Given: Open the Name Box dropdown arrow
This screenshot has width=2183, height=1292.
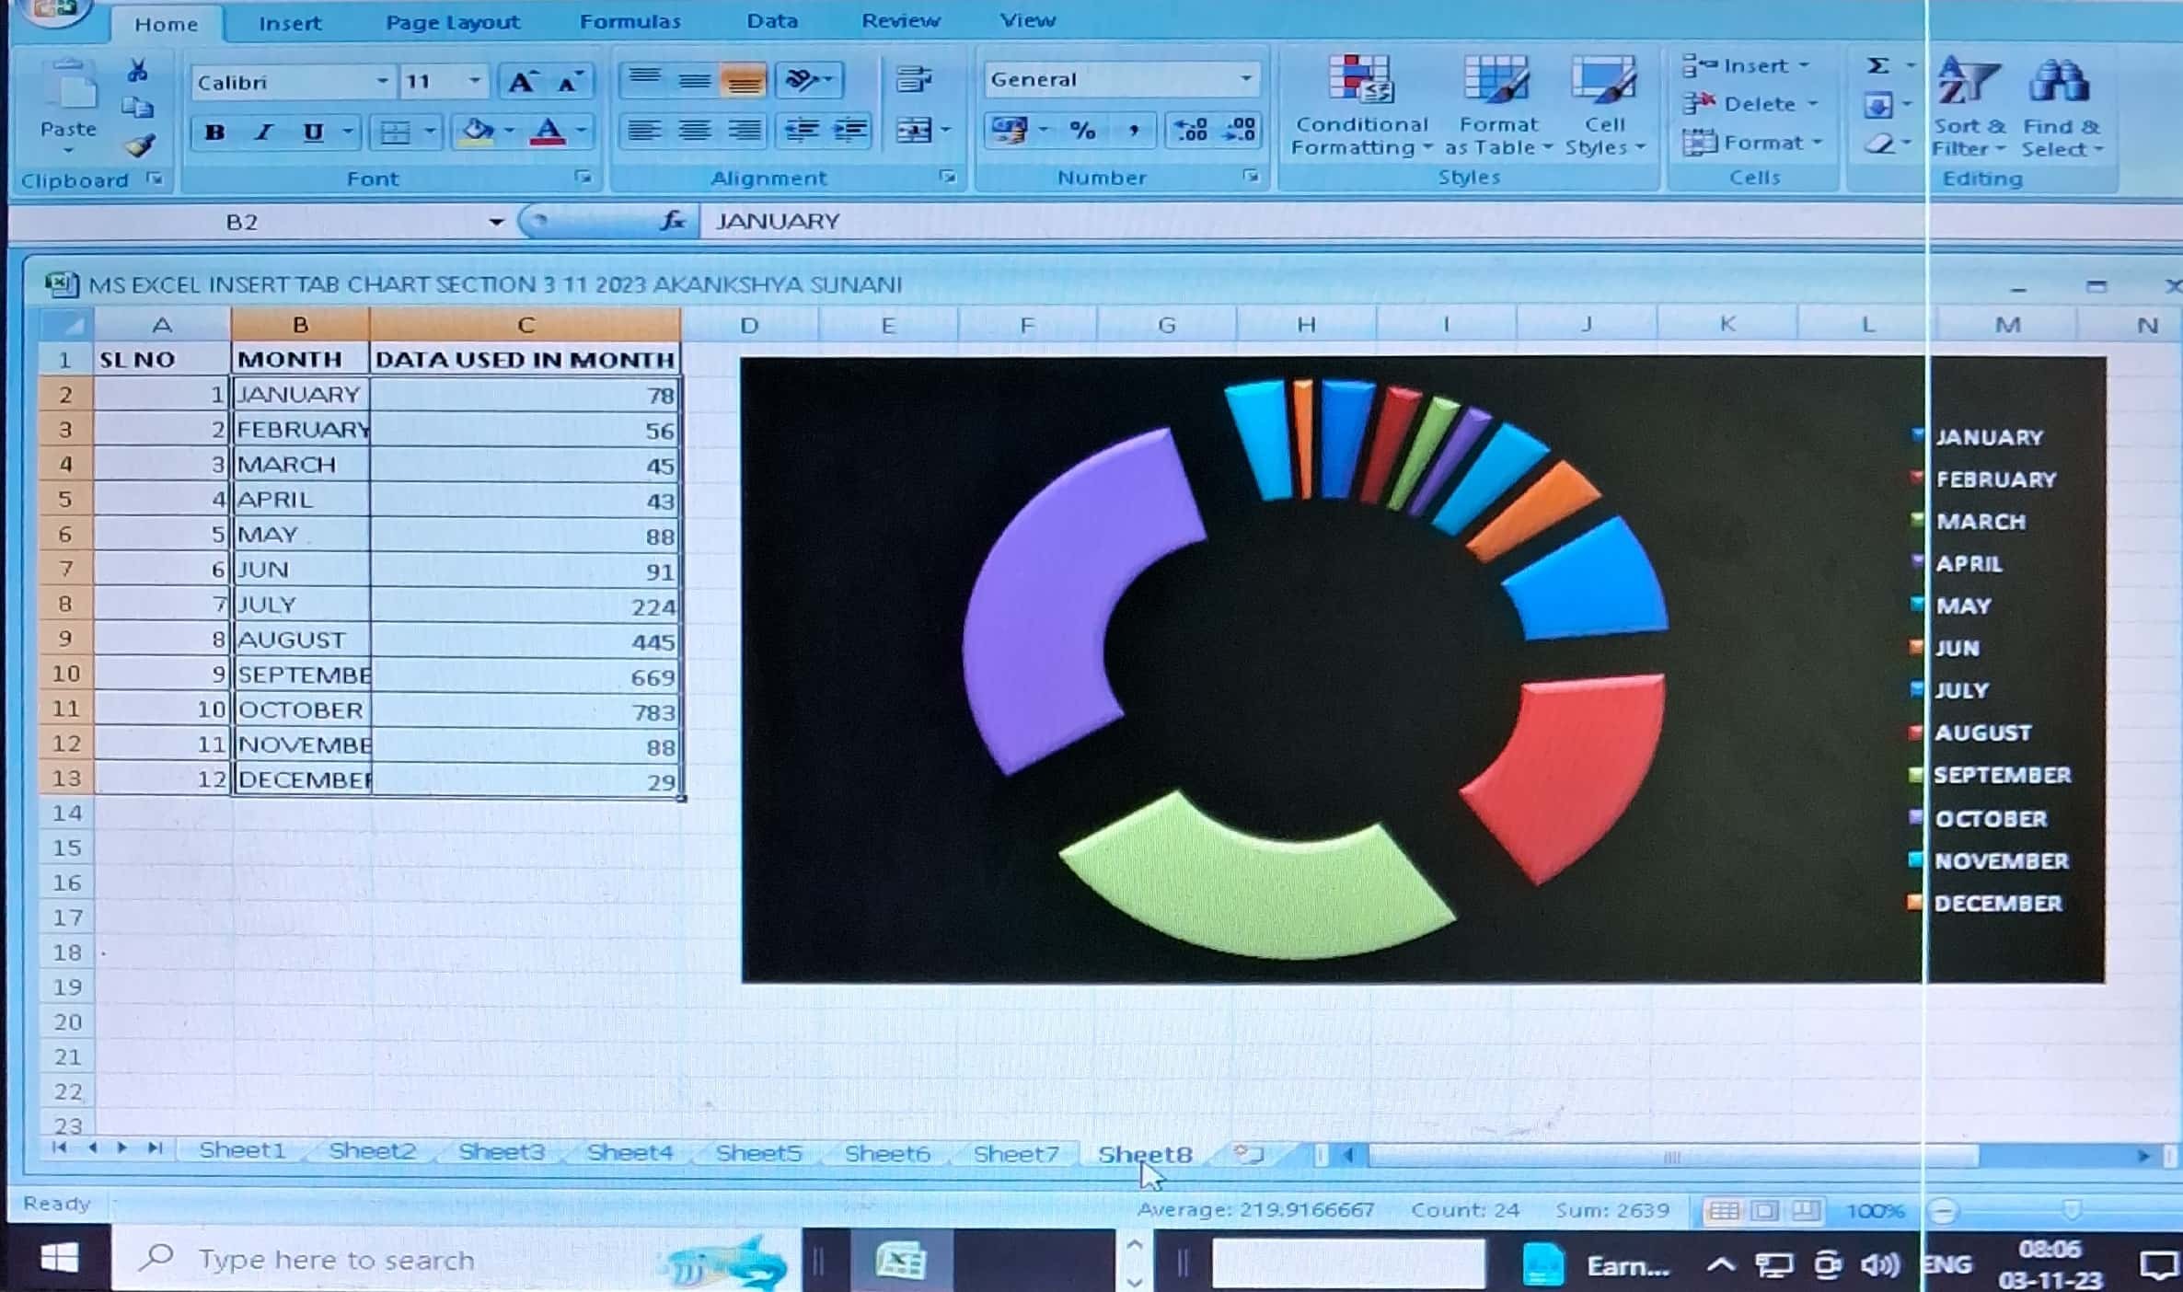Looking at the screenshot, I should [496, 222].
